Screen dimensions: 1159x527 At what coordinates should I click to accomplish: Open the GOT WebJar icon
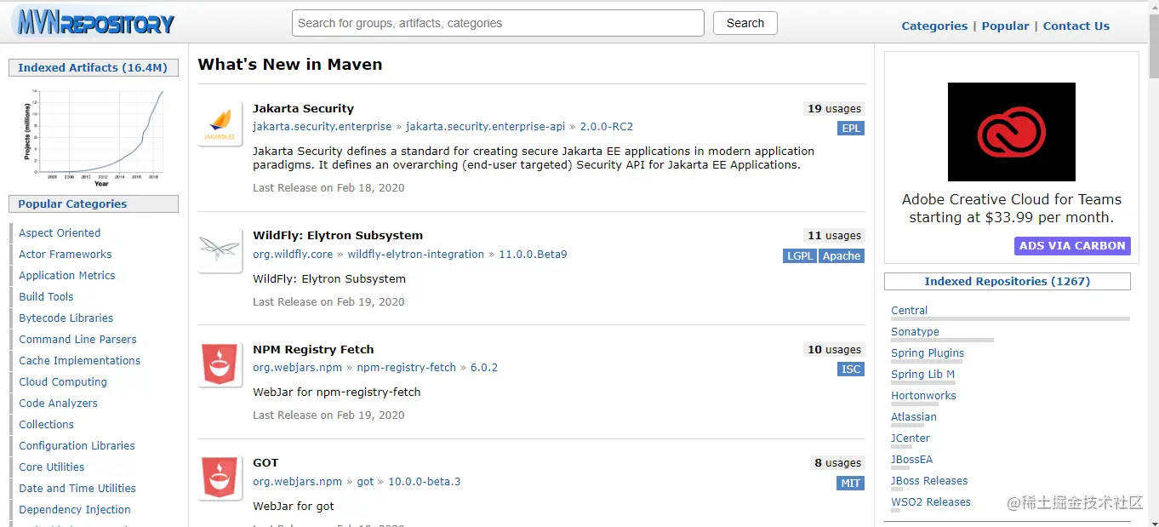pyautogui.click(x=220, y=478)
